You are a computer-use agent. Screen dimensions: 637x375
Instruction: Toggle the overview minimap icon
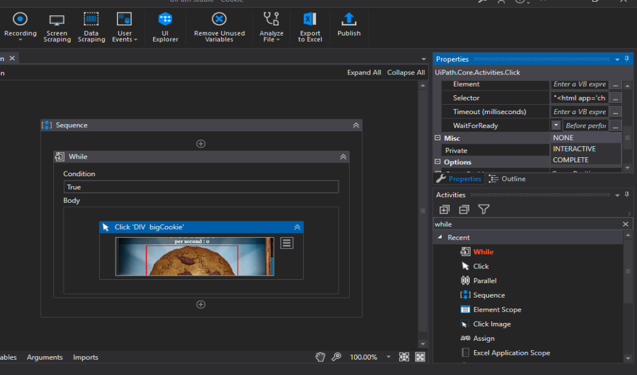pyautogui.click(x=420, y=357)
